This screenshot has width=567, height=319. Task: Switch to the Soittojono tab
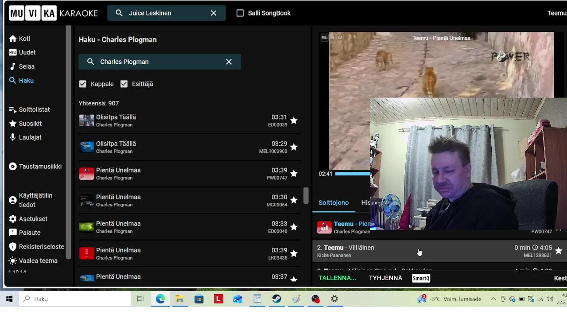click(334, 202)
